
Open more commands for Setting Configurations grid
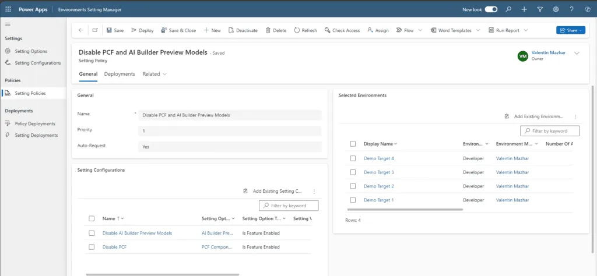314,192
